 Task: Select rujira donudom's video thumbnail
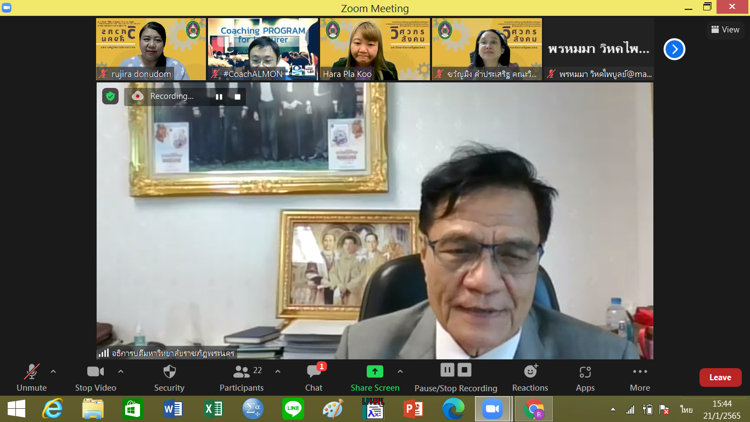coord(151,49)
